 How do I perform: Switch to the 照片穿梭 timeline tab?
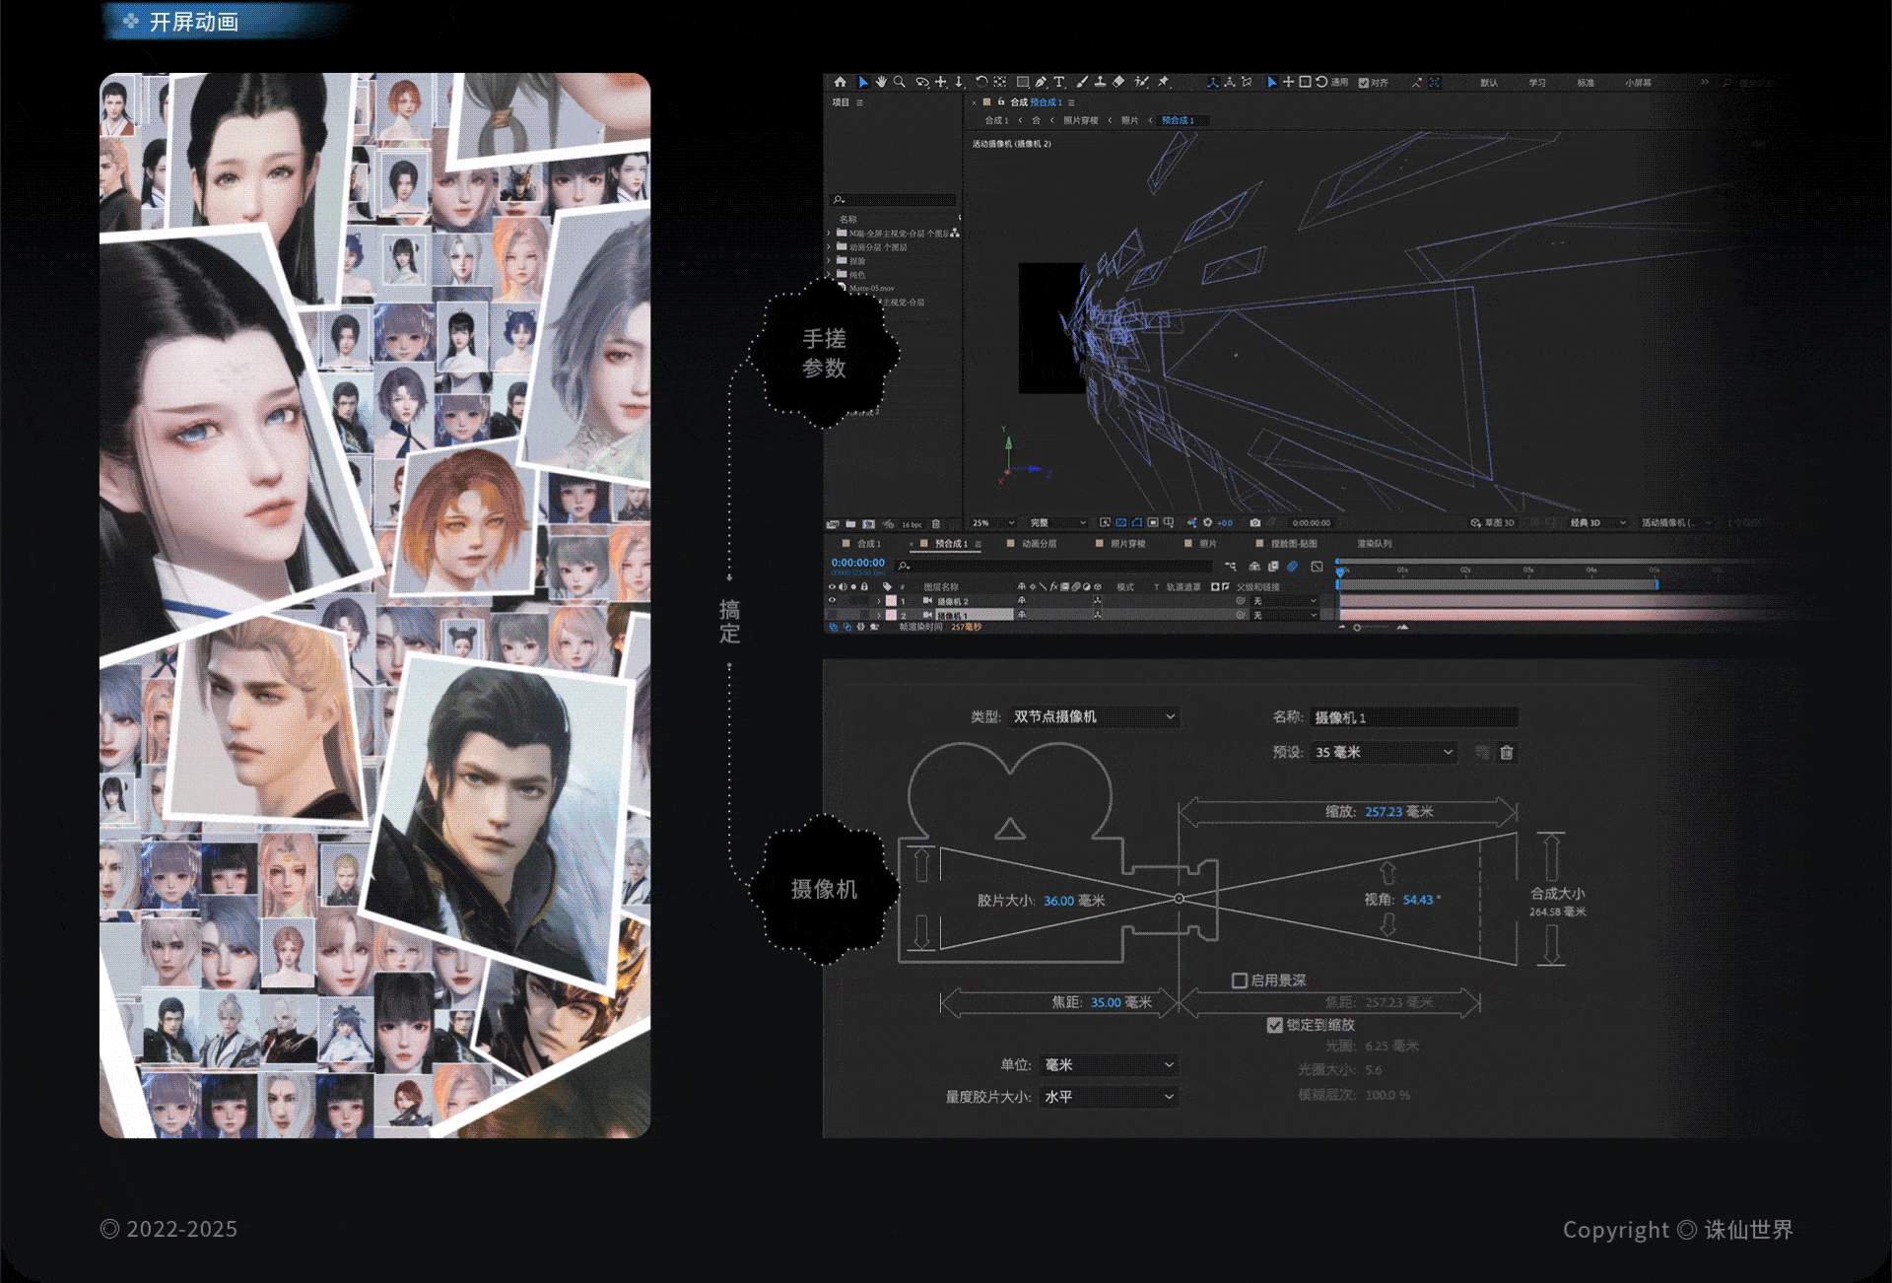(1127, 544)
